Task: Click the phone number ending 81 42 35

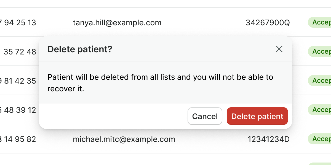Action: click(x=19, y=81)
